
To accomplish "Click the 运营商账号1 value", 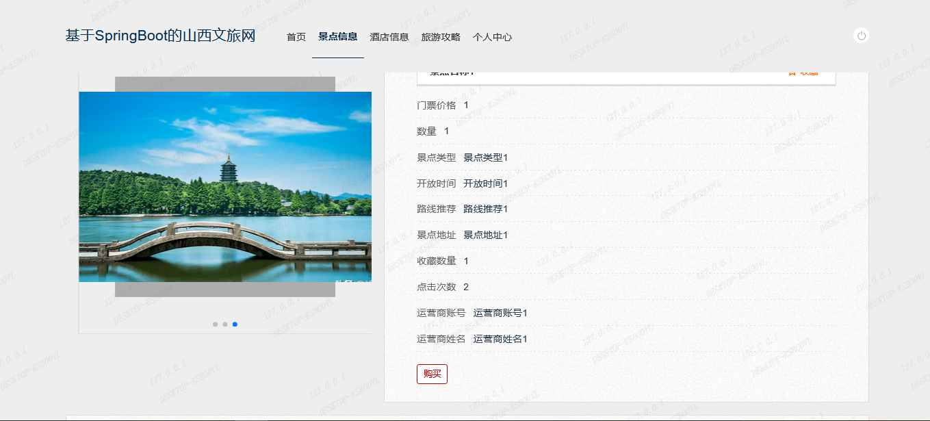I will coord(500,313).
